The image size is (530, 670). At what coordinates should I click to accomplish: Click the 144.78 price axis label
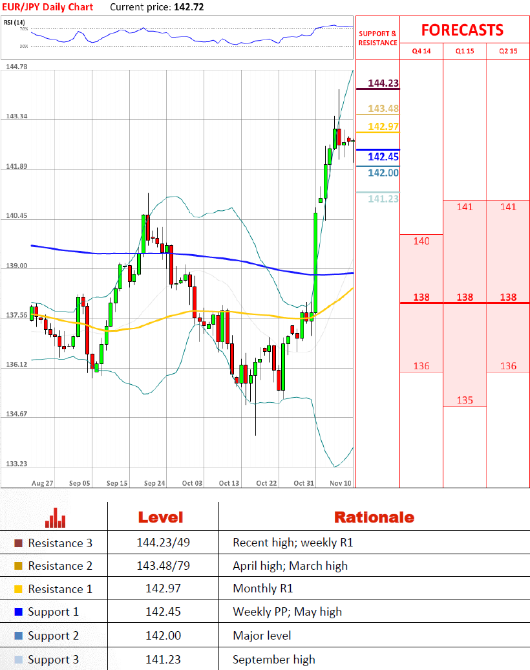(17, 67)
